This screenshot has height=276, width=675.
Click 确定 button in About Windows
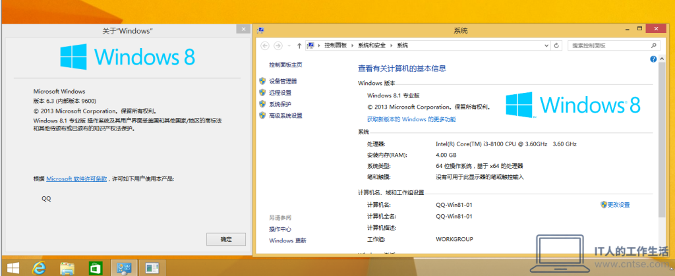click(226, 240)
